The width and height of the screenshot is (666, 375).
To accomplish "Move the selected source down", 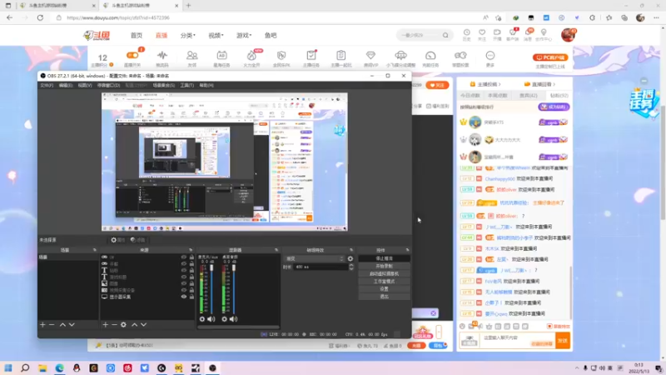I will pyautogui.click(x=143, y=325).
